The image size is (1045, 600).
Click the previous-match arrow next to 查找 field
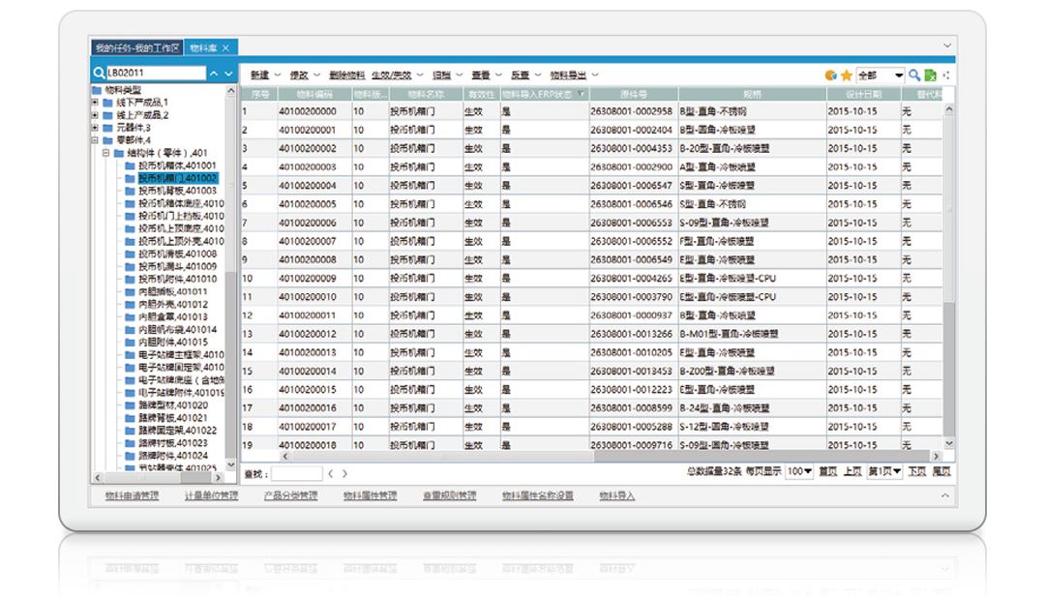[330, 474]
